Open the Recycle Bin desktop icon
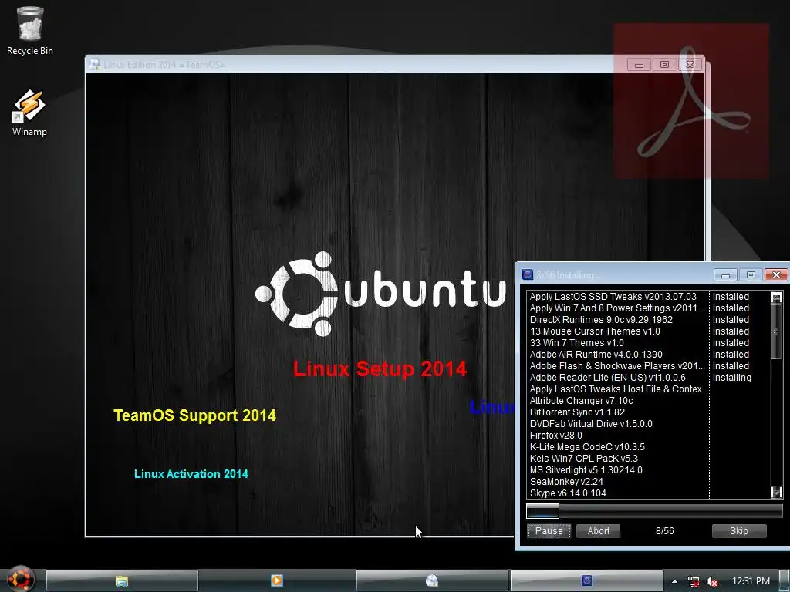 click(x=30, y=30)
